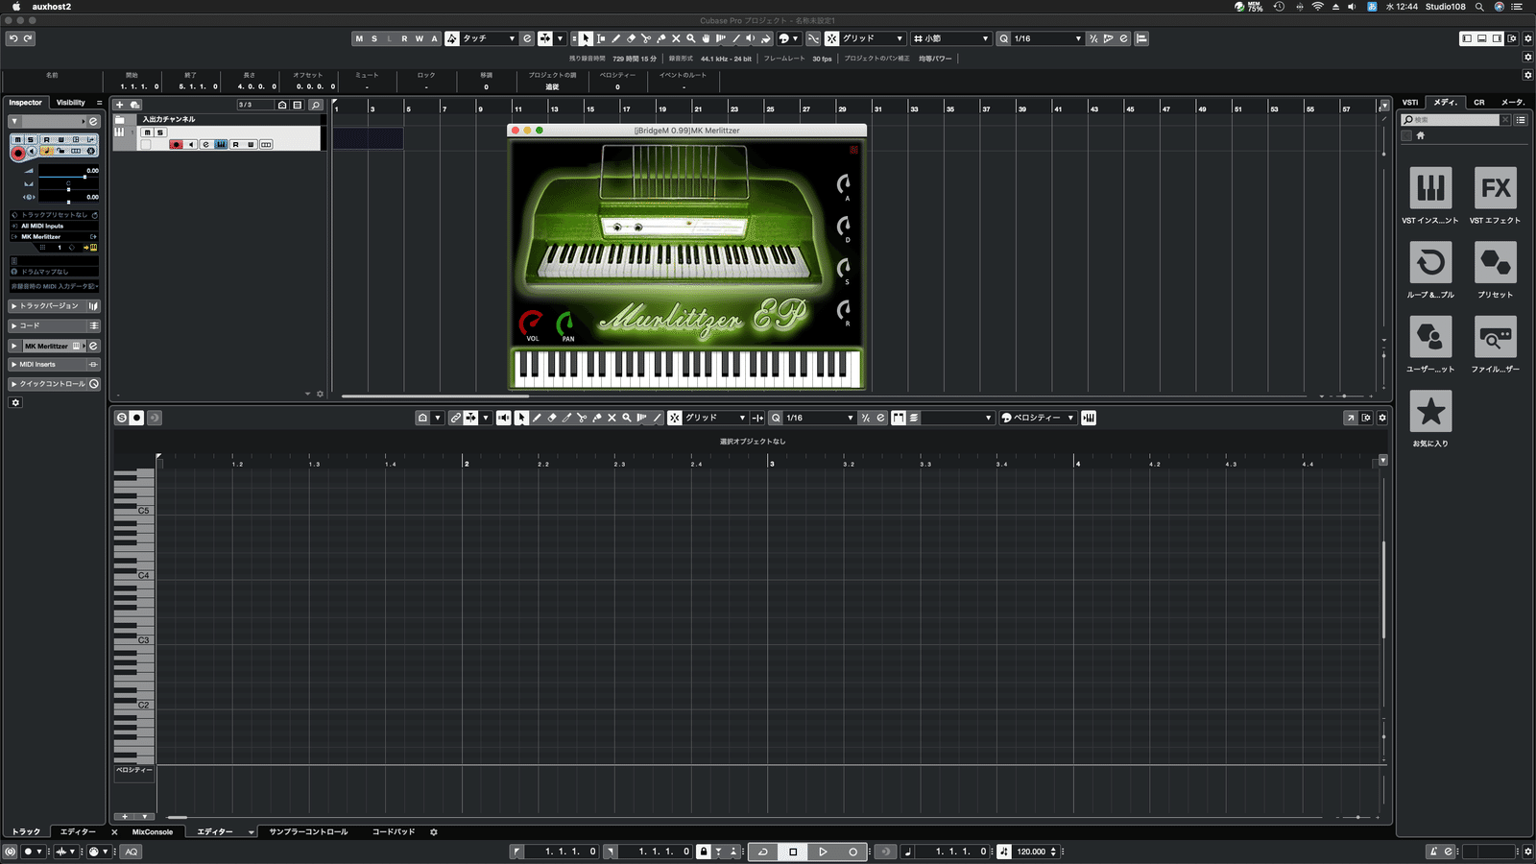
Task: Toggle Mute on instrument track row
Action: pos(147,132)
